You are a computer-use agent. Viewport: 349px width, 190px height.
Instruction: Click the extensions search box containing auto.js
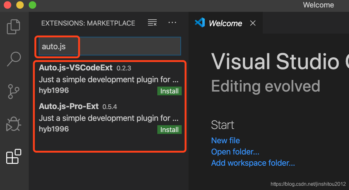(x=109, y=47)
